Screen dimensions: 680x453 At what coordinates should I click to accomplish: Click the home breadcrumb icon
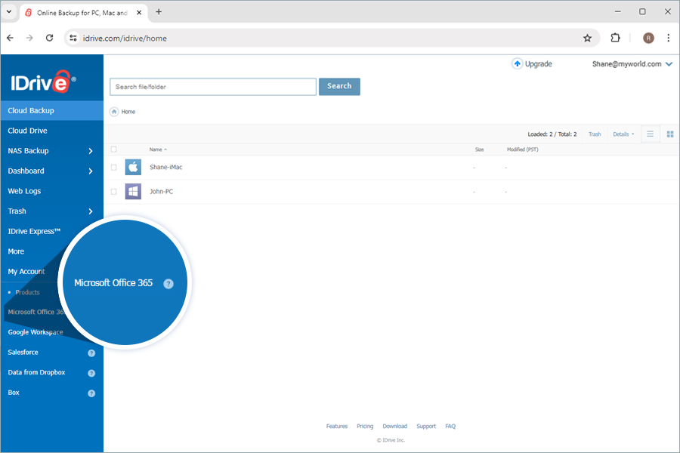pyautogui.click(x=114, y=112)
